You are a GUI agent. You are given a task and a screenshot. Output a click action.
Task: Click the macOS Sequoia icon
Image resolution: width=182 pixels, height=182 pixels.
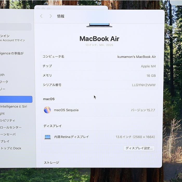pyautogui.click(x=47, y=110)
